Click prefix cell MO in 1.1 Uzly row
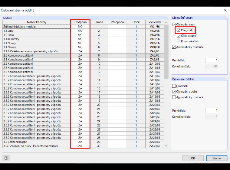The image size is (230, 170). point(80,31)
